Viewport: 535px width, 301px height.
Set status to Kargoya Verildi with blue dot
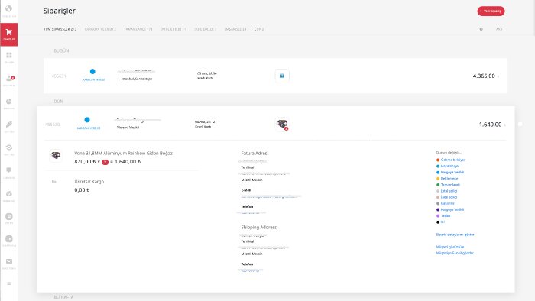[x=450, y=172]
